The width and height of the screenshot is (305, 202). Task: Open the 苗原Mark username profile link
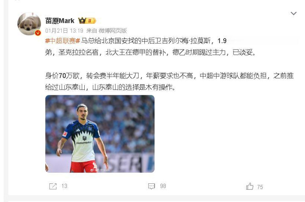click(x=60, y=21)
